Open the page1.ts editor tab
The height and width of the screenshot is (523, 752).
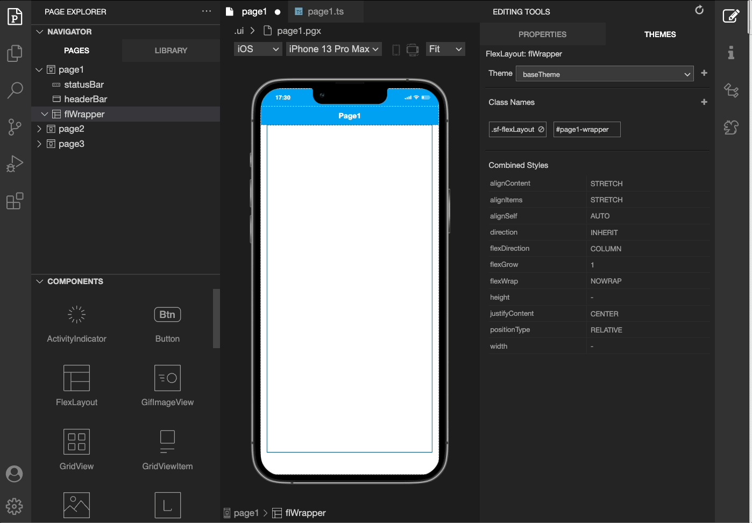coord(325,11)
